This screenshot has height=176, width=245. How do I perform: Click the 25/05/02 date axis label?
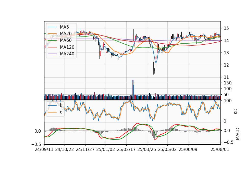[167, 149]
